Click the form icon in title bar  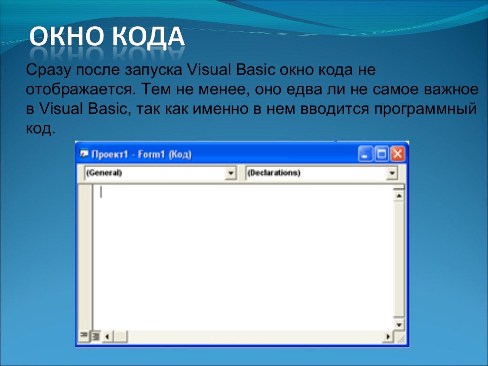click(84, 154)
